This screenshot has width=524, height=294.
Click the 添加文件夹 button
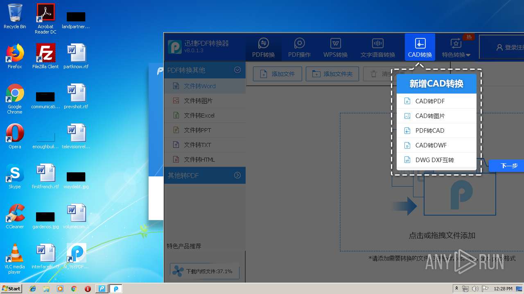(x=332, y=74)
